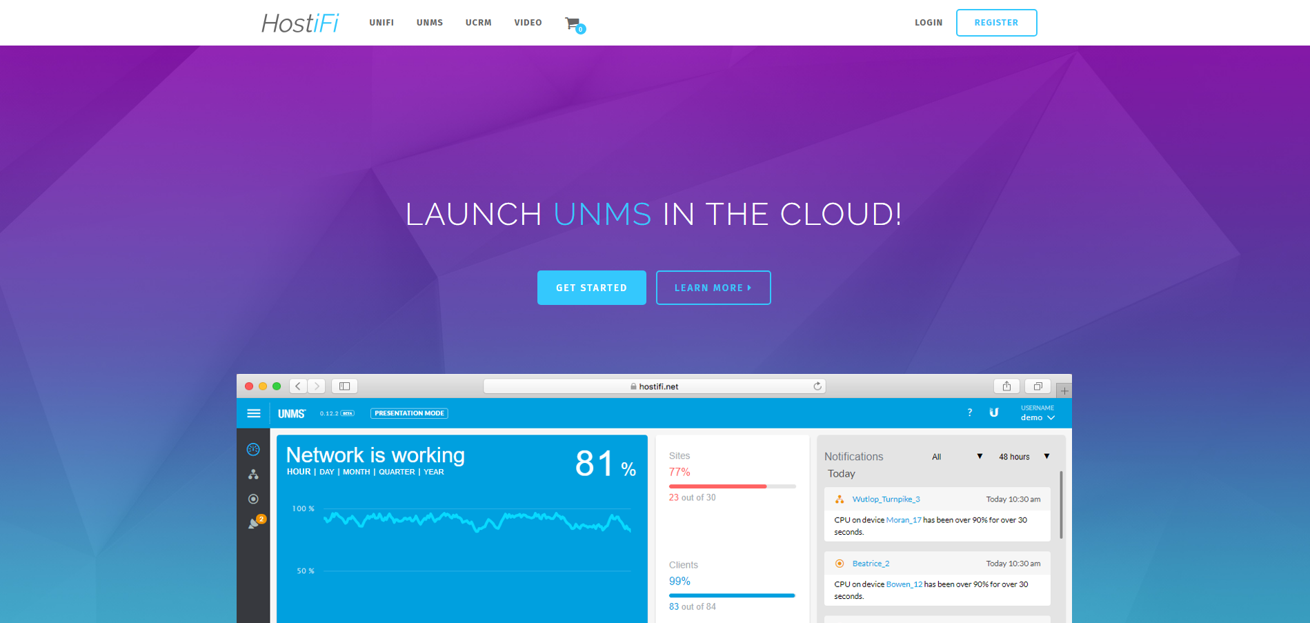
Task: Click the '83 out of 84' text
Action: (693, 606)
